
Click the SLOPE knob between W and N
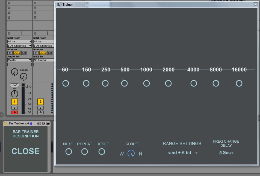131,153
